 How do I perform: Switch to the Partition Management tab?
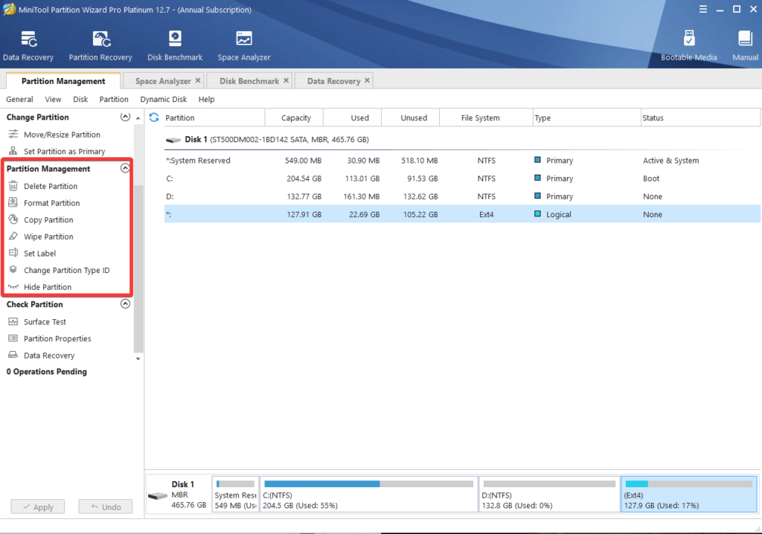[x=63, y=80]
